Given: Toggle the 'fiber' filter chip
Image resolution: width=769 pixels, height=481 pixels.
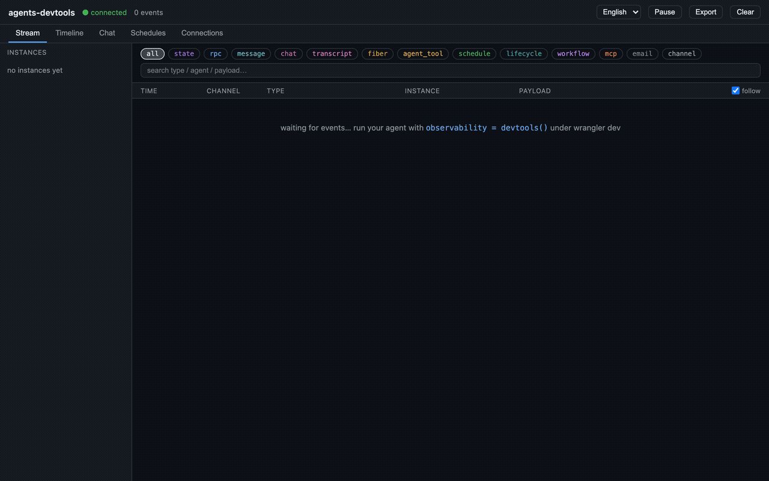Looking at the screenshot, I should 378,54.
